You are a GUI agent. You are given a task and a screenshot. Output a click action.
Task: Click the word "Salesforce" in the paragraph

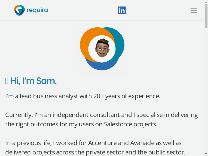(x=118, y=124)
